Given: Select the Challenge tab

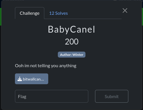Looking at the screenshot, I should 30,13.
